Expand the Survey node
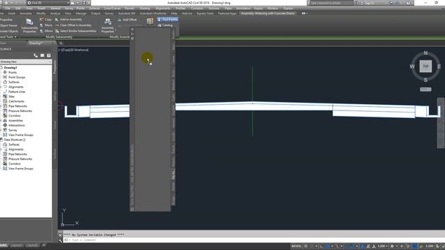 tap(1, 130)
